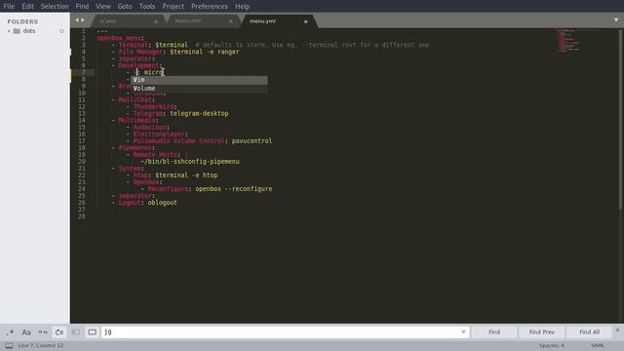Viewport: 624px width, 351px height.
Task: Close the find panel
Action: 617,330
